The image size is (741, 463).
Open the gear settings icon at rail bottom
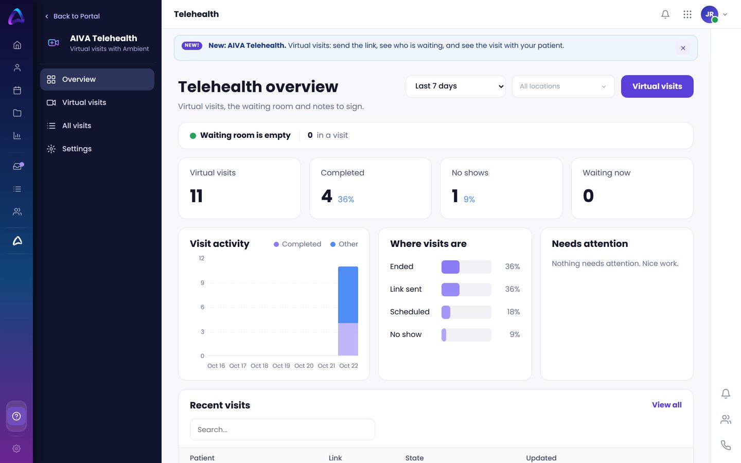[x=16, y=449]
